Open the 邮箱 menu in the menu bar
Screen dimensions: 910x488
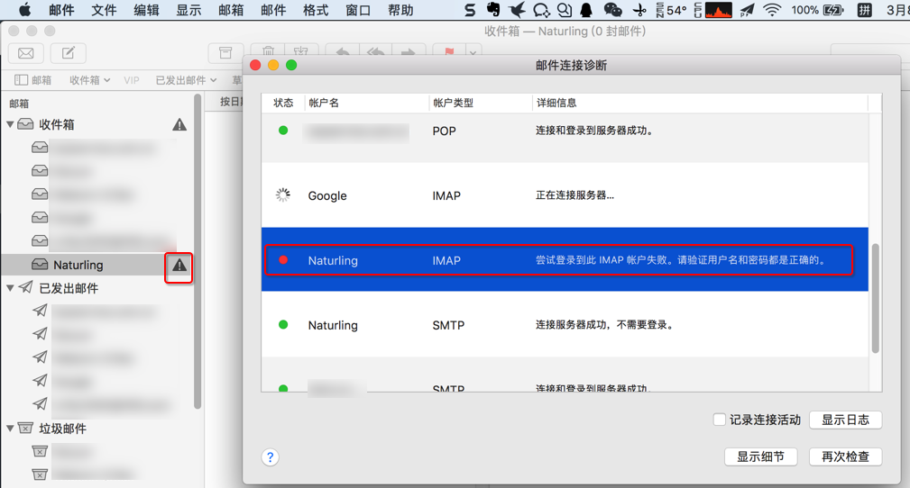coord(231,10)
